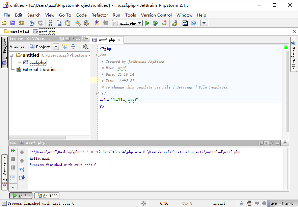Open the Phing Build side panel
Image resolution: width=298 pixels, height=207 pixels.
click(293, 54)
